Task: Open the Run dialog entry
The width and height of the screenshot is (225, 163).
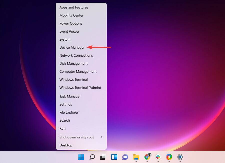Action: [81, 128]
